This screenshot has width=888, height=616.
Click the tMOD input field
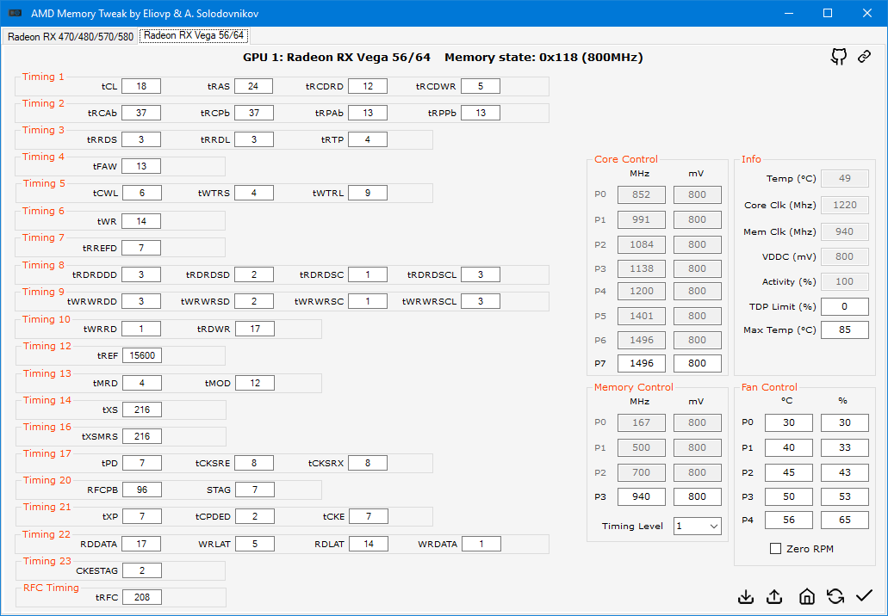255,383
